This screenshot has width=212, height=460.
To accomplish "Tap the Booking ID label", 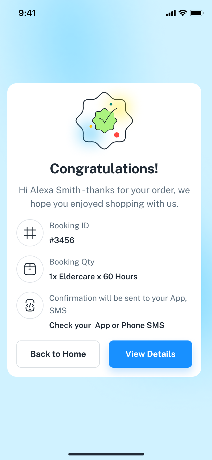I will (x=69, y=225).
